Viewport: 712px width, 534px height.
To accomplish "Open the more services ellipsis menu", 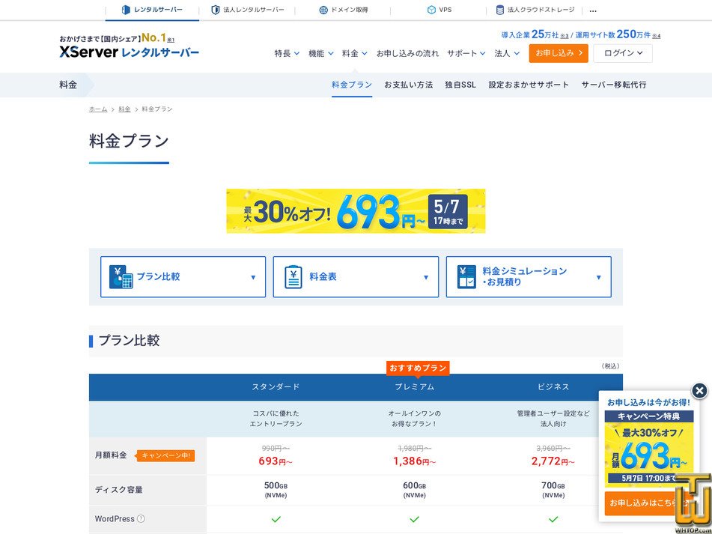I will (592, 11).
